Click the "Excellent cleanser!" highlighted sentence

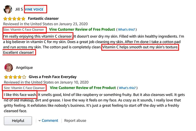[x=19, y=52]
